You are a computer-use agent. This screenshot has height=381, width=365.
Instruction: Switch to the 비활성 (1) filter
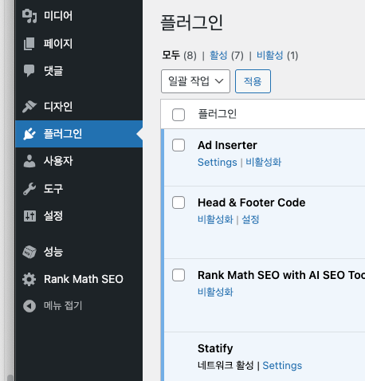pyautogui.click(x=277, y=56)
